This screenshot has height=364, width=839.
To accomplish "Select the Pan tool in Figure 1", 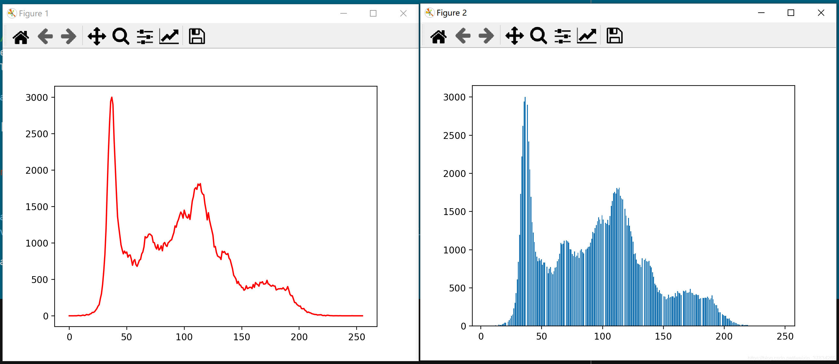I will click(97, 36).
